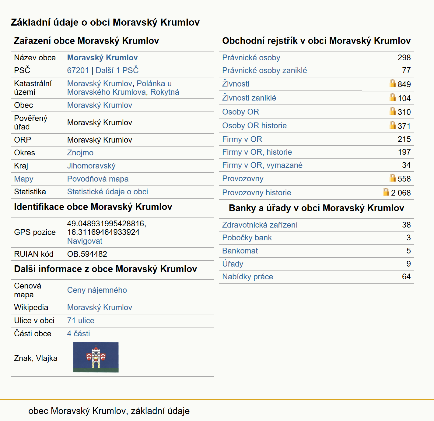Click the Navigovat link under GPS

(85, 241)
